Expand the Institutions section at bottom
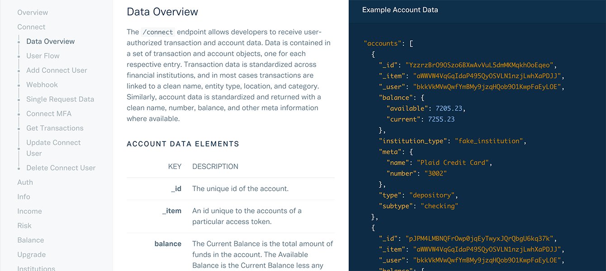This screenshot has width=606, height=271. pos(36,268)
